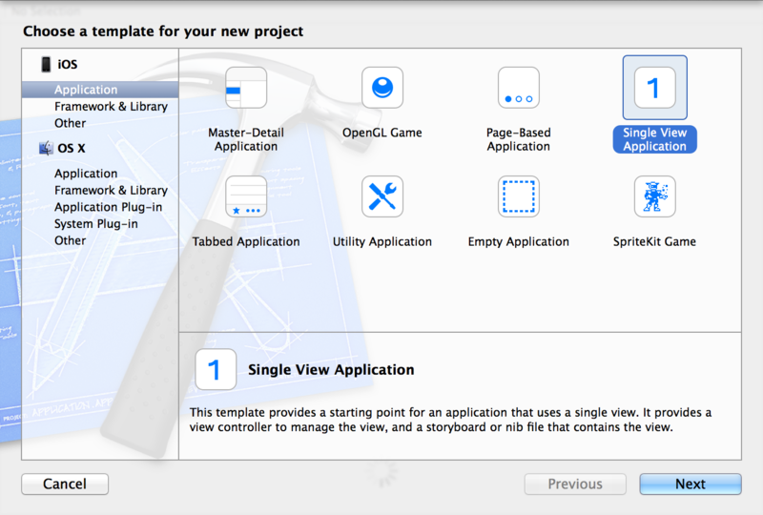This screenshot has width=763, height=515.
Task: Choose the OpenGL Game template icon
Action: pyautogui.click(x=382, y=88)
